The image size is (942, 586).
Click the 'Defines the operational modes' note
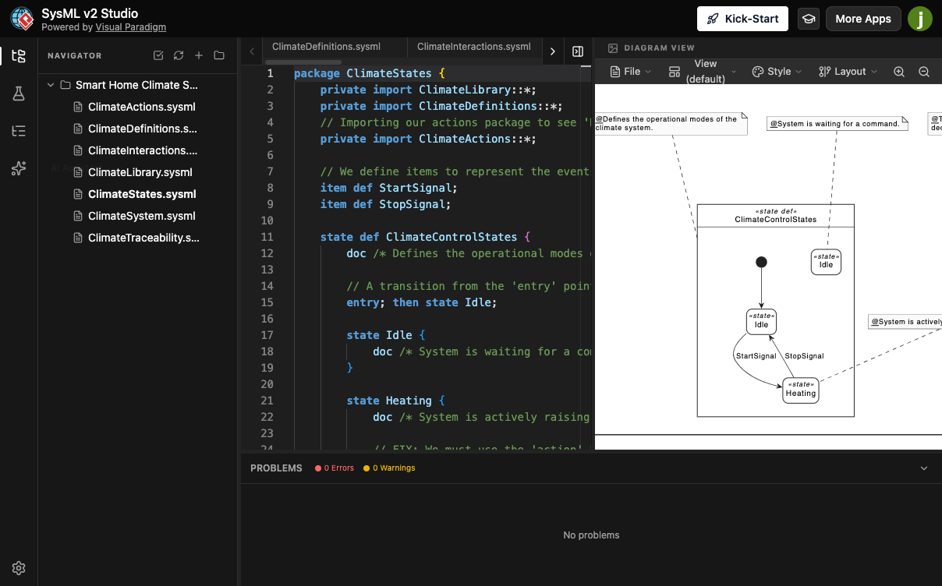click(x=671, y=123)
